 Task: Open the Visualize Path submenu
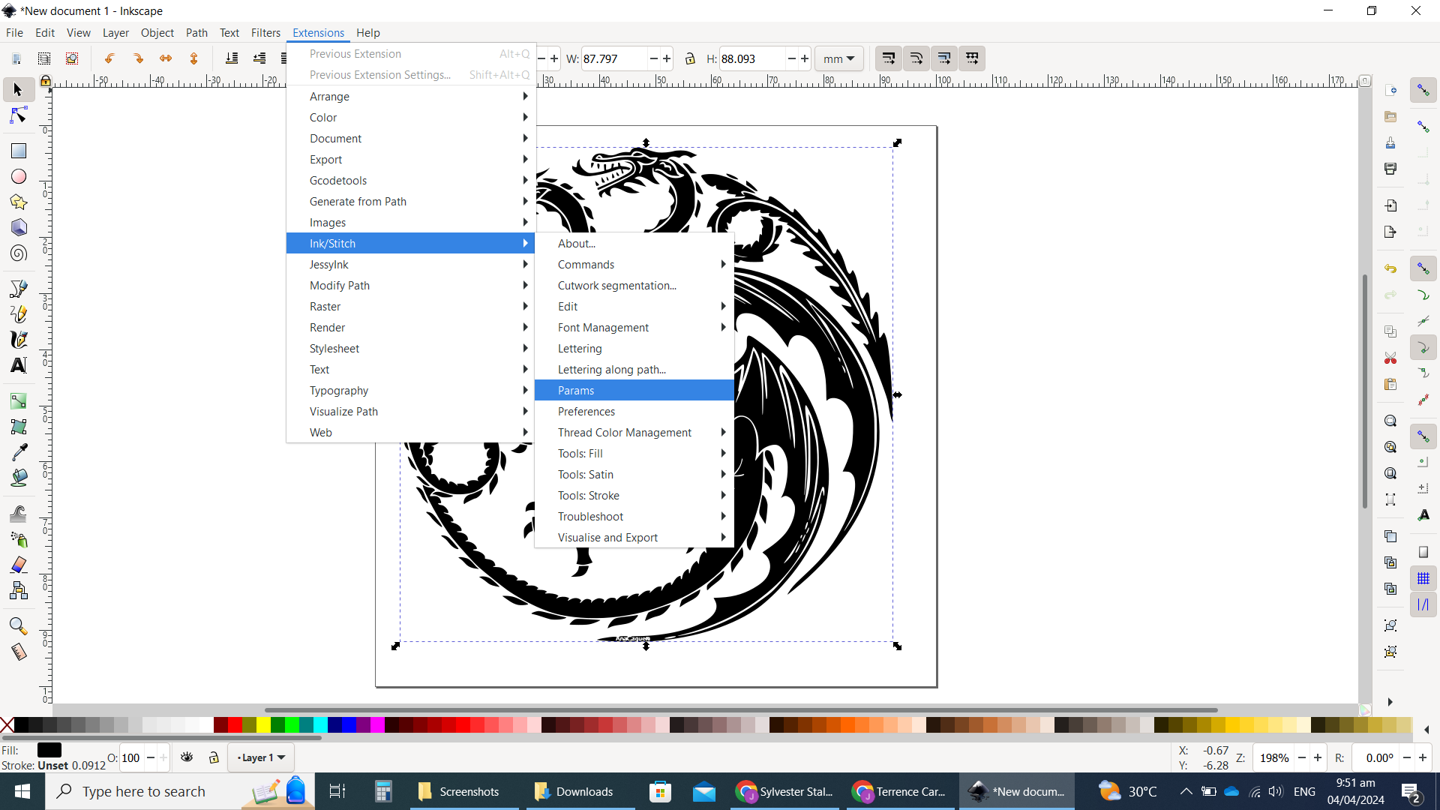(410, 412)
